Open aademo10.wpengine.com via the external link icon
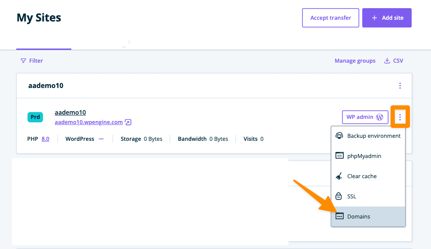This screenshot has height=249, width=431. (x=128, y=122)
